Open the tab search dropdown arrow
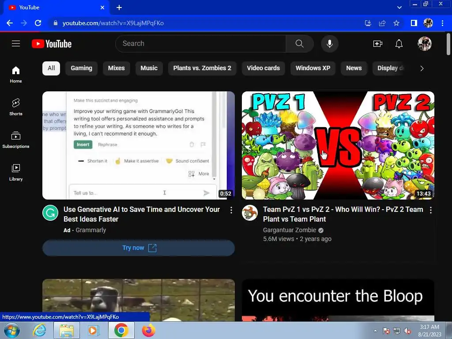452x339 pixels. pyautogui.click(x=399, y=8)
